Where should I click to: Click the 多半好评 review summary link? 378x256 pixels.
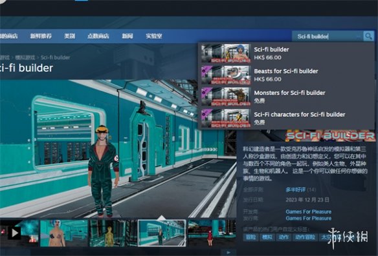pyautogui.click(x=296, y=190)
